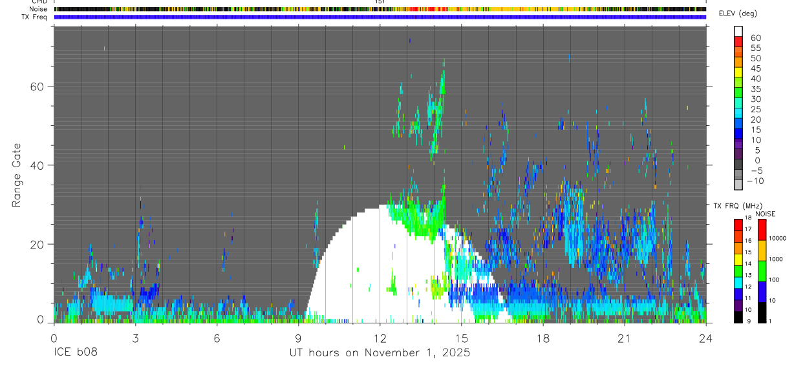Click the 'UT hours on November 1, 2025' label
Viewport: 794px width, 366px height.
click(x=380, y=353)
